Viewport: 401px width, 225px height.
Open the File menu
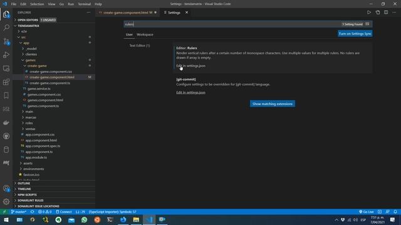click(x=14, y=4)
